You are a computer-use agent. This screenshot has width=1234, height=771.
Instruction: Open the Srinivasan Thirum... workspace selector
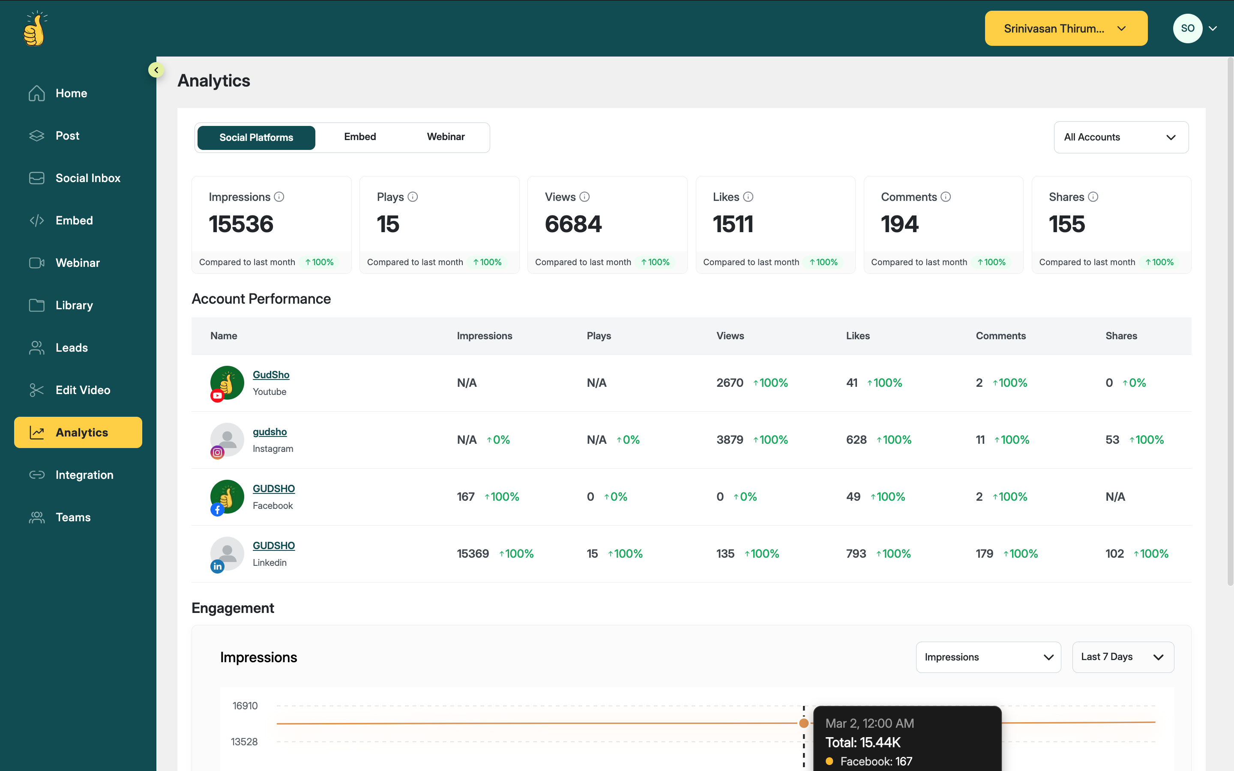point(1066,29)
